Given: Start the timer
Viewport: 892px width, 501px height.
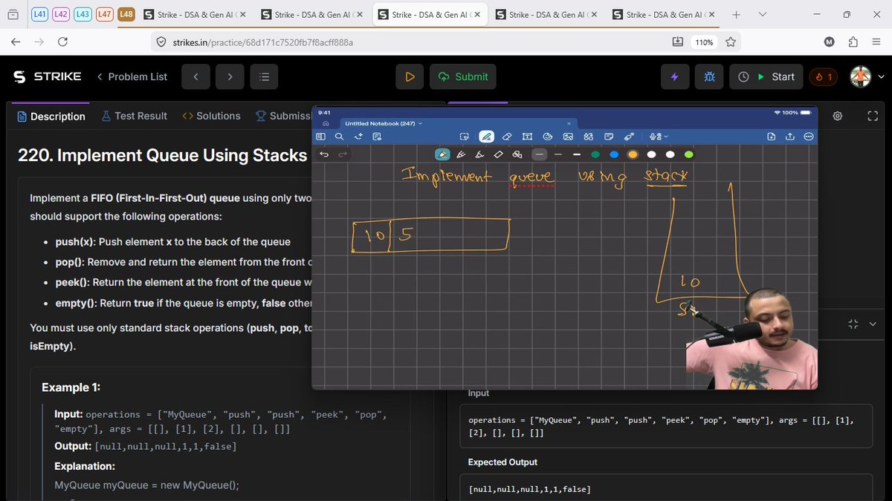Looking at the screenshot, I should (766, 76).
